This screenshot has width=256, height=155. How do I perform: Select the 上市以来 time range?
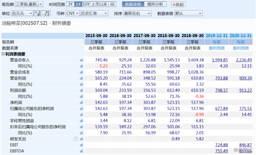click(99, 4)
